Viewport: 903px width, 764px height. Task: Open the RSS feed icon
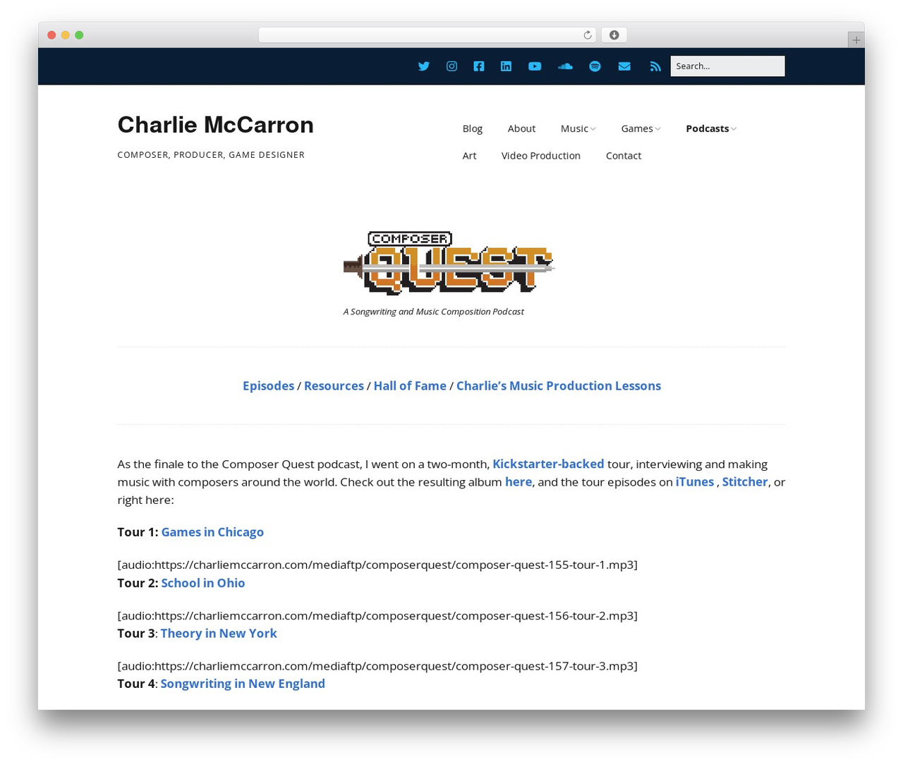click(x=655, y=66)
